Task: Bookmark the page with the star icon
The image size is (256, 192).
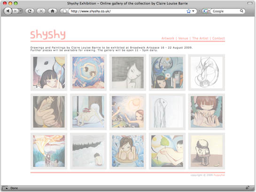Action: tap(188, 11)
